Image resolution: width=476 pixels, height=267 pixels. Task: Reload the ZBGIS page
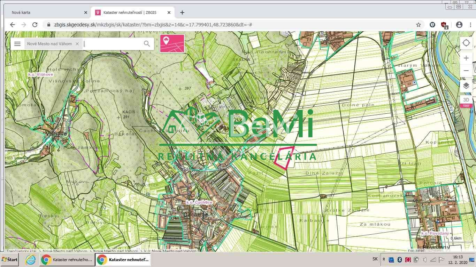35,25
